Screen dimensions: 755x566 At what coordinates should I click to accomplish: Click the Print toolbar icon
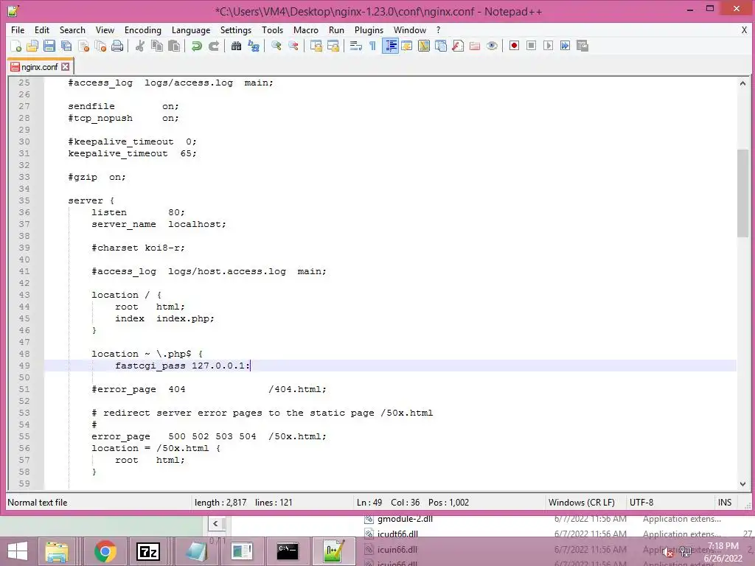pos(117,46)
